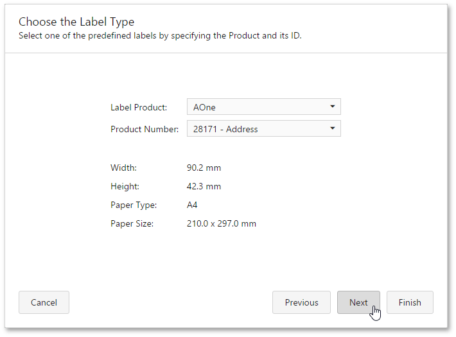Complete the wizard with the Finish button
Viewport: 456px width, 337px height.
[x=410, y=302]
